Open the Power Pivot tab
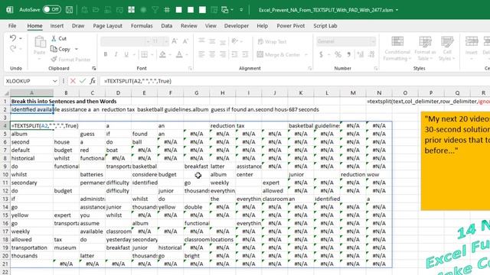 [x=291, y=26]
